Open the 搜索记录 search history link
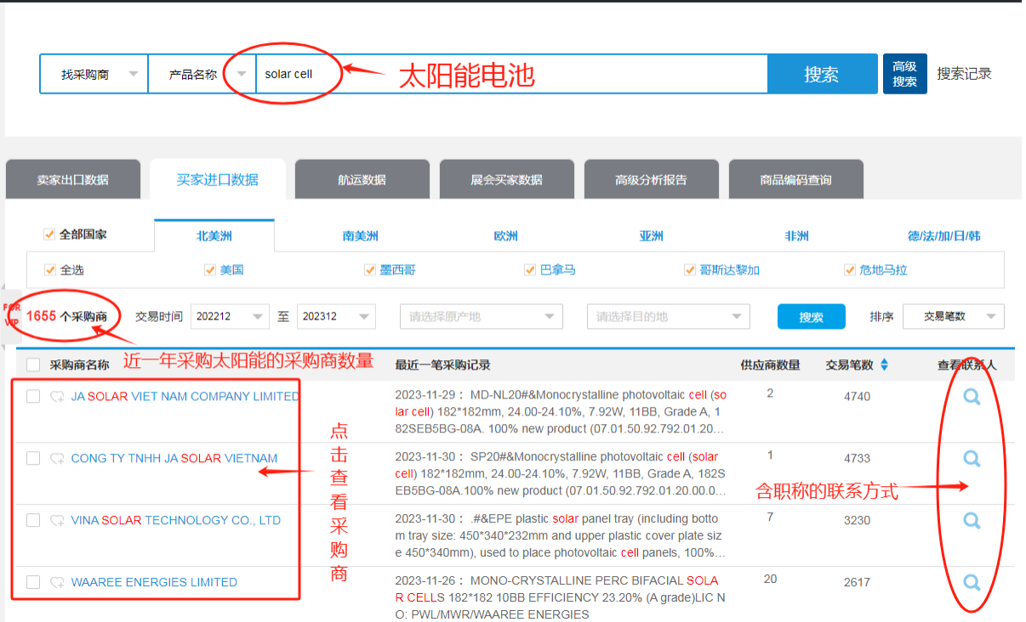This screenshot has width=1026, height=622. click(x=964, y=74)
